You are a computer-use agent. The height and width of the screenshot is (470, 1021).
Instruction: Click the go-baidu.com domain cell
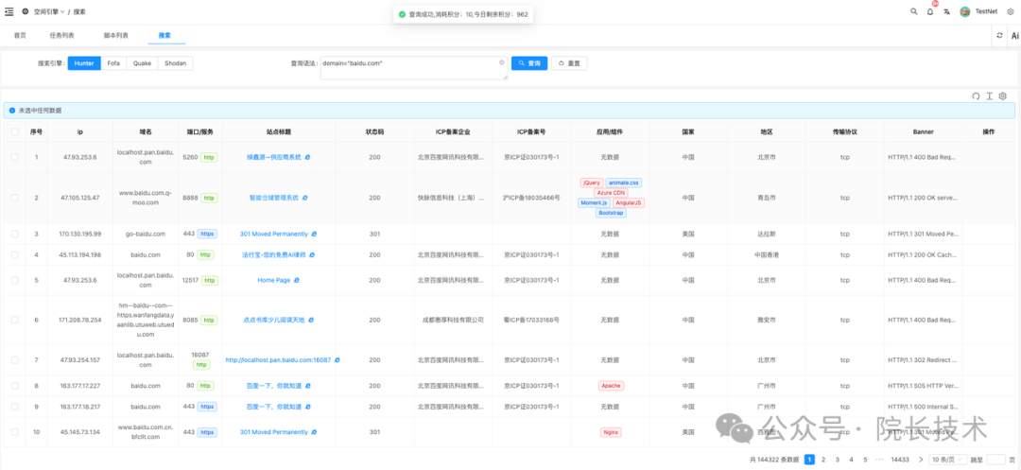pyautogui.click(x=146, y=234)
